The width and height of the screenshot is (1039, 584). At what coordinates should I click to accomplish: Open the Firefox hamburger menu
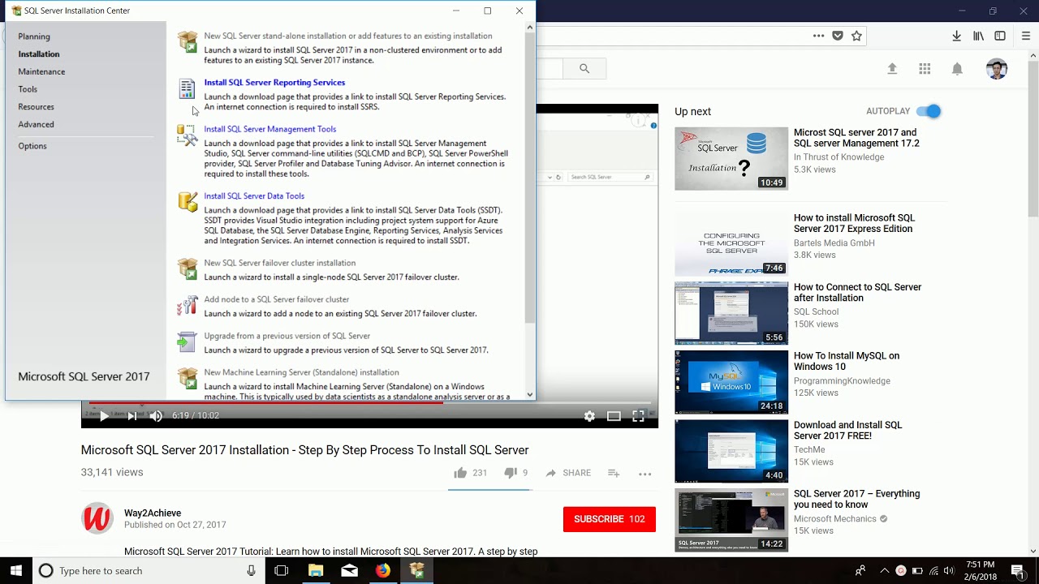1026,36
